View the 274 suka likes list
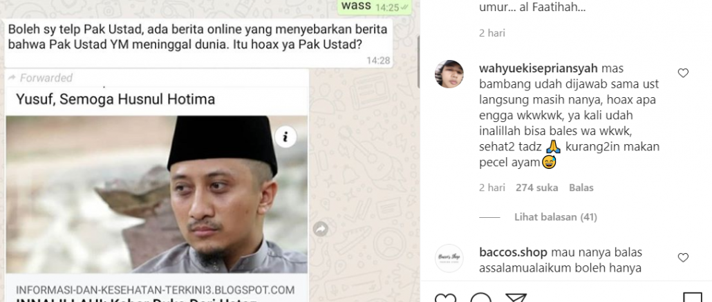Viewport: 712px width, 302px height. 536,188
